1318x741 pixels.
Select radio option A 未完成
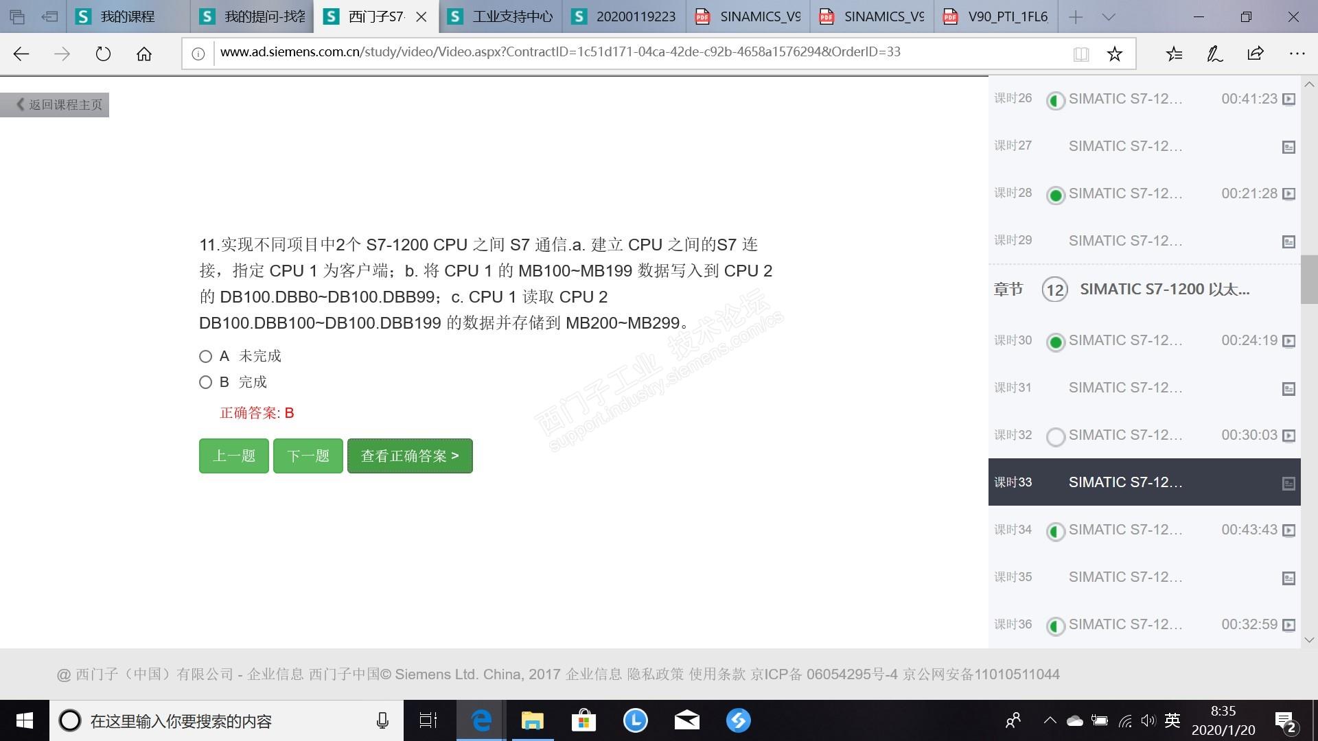[x=205, y=356]
